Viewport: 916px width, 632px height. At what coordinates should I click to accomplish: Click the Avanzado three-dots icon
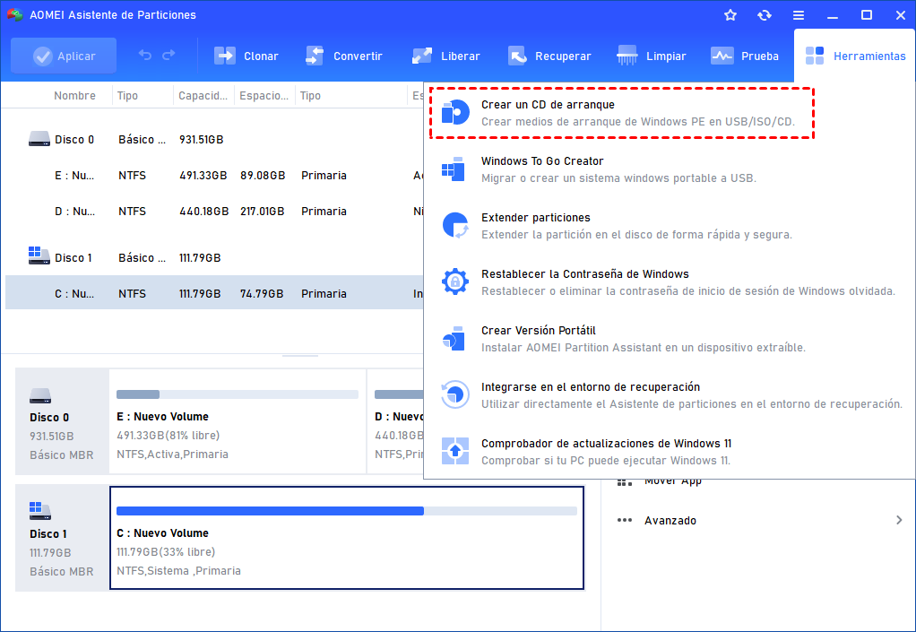(625, 520)
